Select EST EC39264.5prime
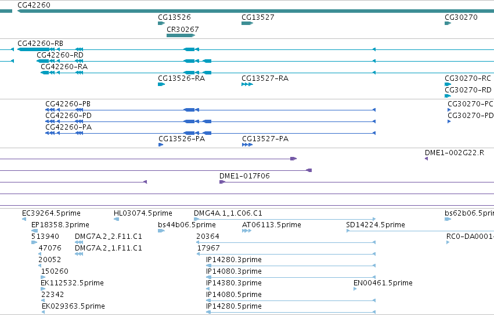This screenshot has height=315, width=494. point(24,219)
